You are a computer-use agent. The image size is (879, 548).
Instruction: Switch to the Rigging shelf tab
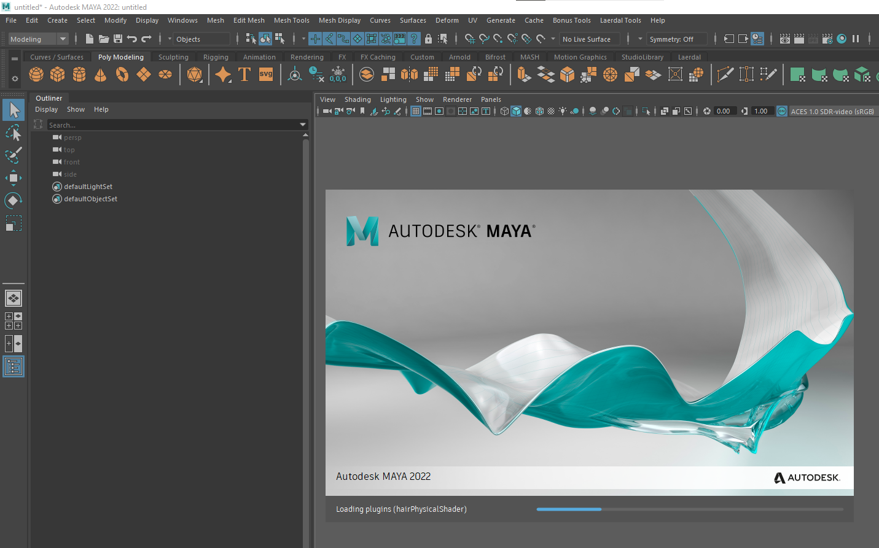coord(216,57)
